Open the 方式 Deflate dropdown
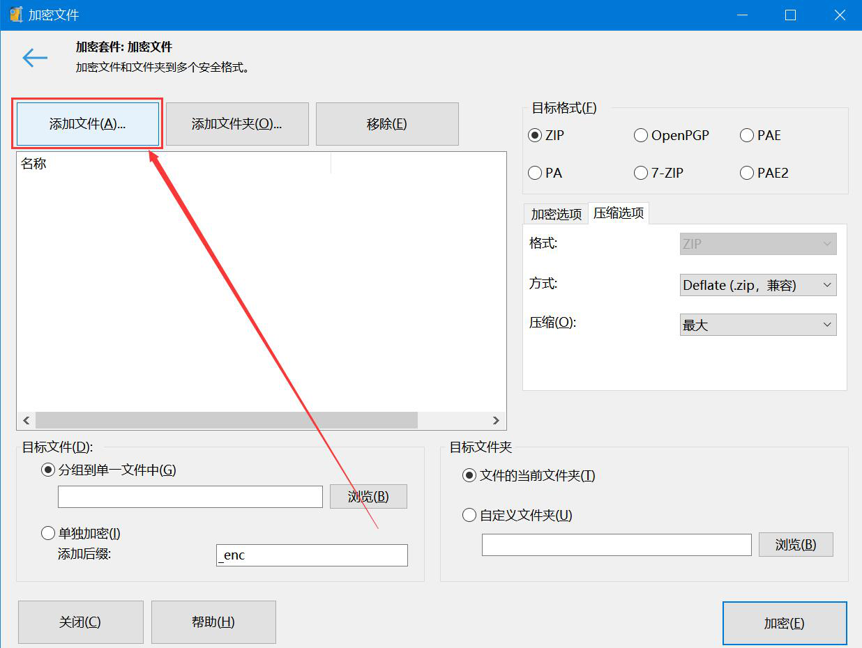Image resolution: width=862 pixels, height=648 pixels. point(758,285)
